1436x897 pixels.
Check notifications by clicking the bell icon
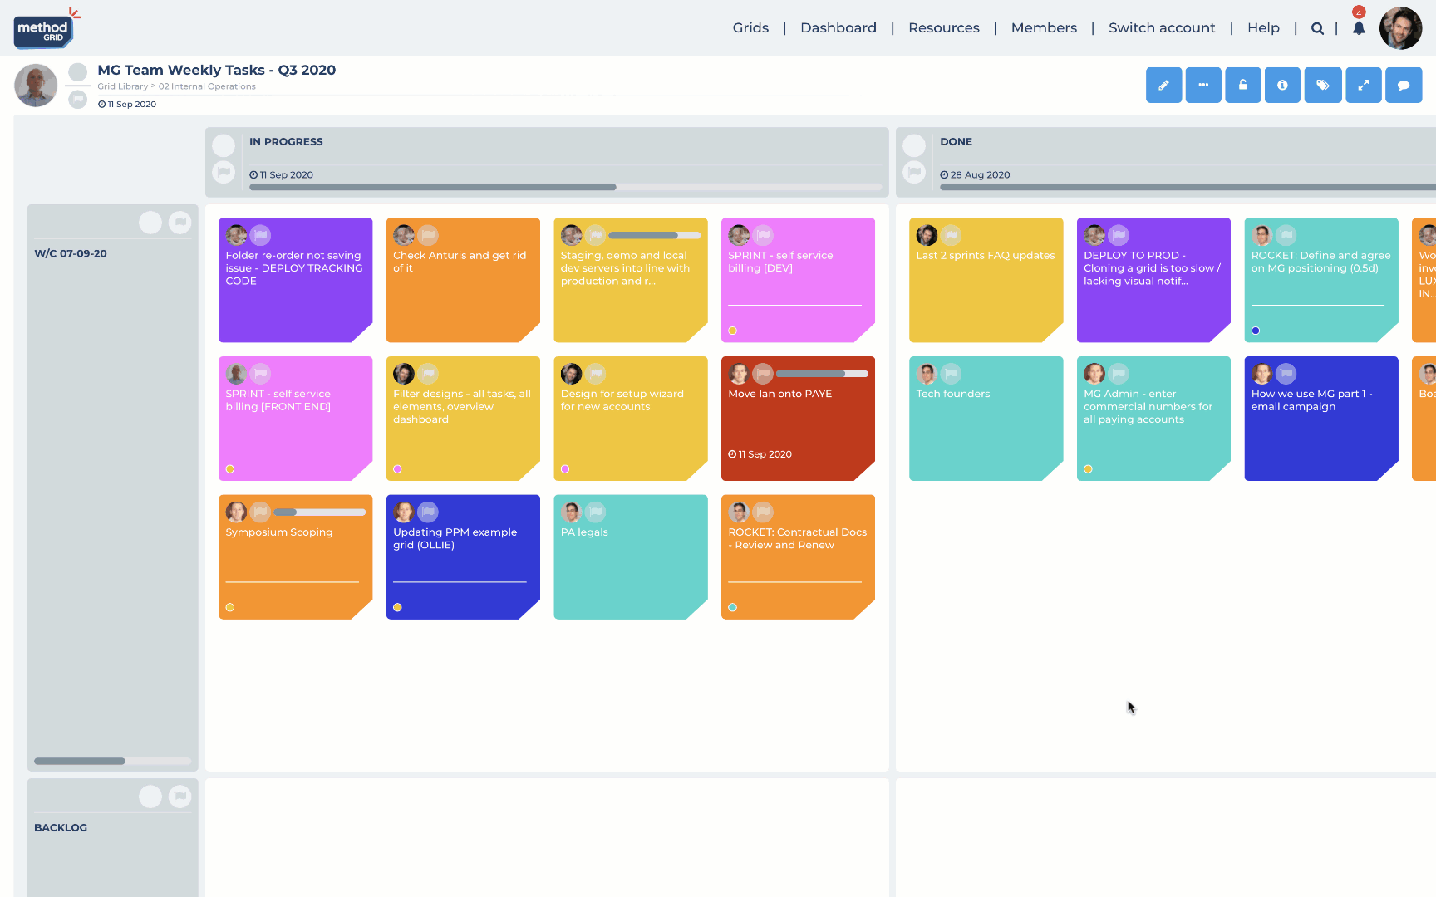tap(1359, 28)
